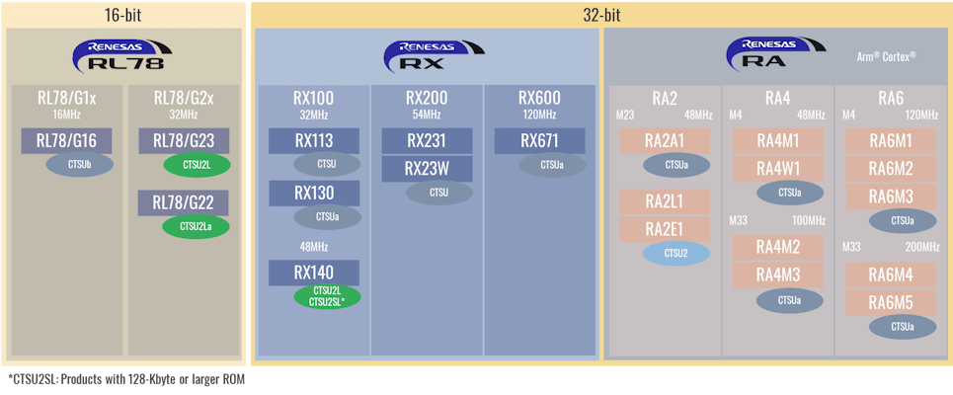Select the 16-bit section header

point(123,14)
